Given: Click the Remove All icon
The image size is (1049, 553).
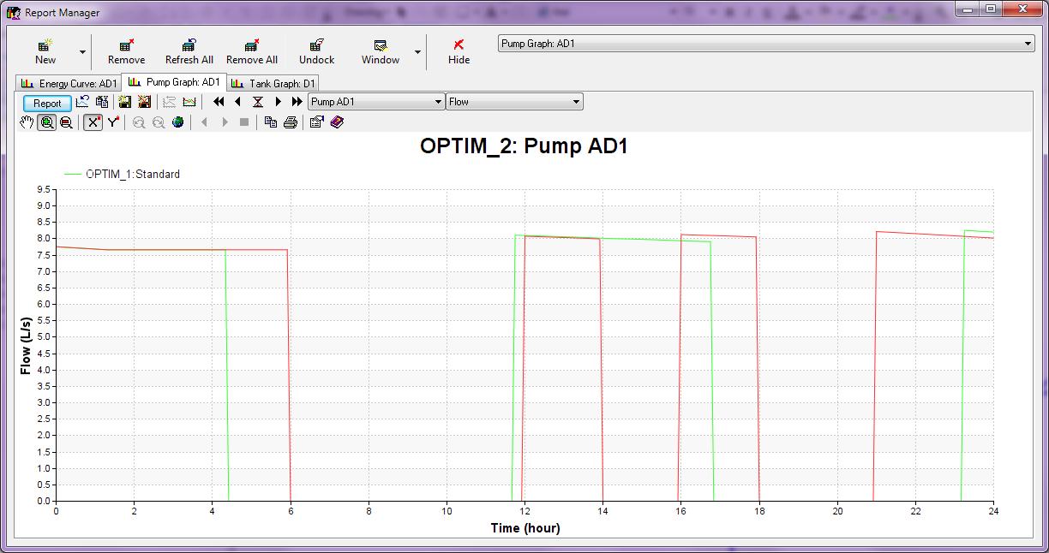Looking at the screenshot, I should (252, 45).
